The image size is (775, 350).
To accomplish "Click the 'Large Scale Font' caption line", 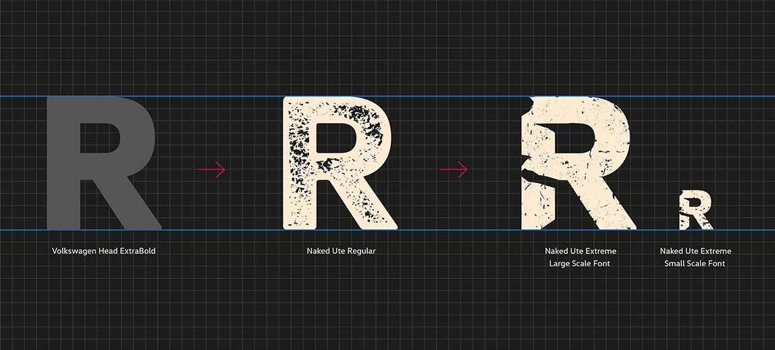I will [x=580, y=264].
